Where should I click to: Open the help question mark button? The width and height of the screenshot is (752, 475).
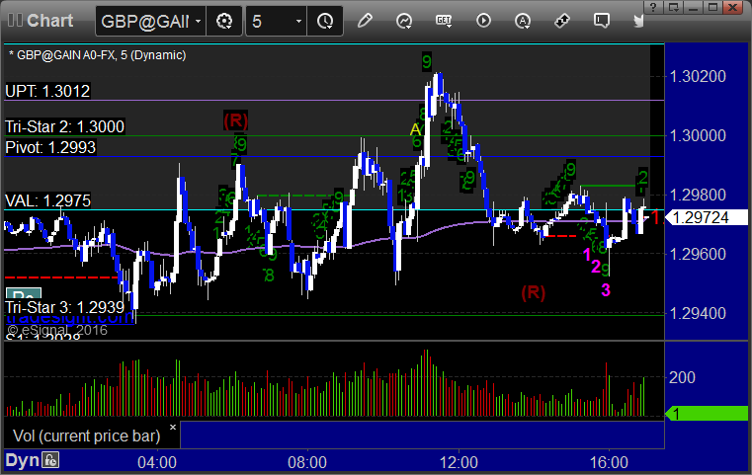653,7
